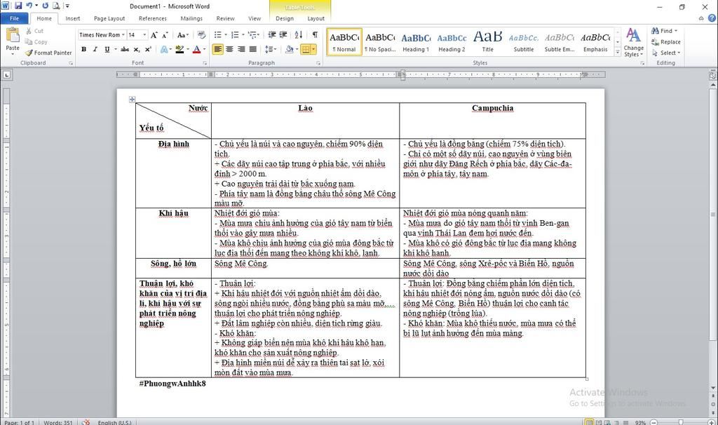Align text to the left
This screenshot has width=718, height=425.
tap(218, 49)
